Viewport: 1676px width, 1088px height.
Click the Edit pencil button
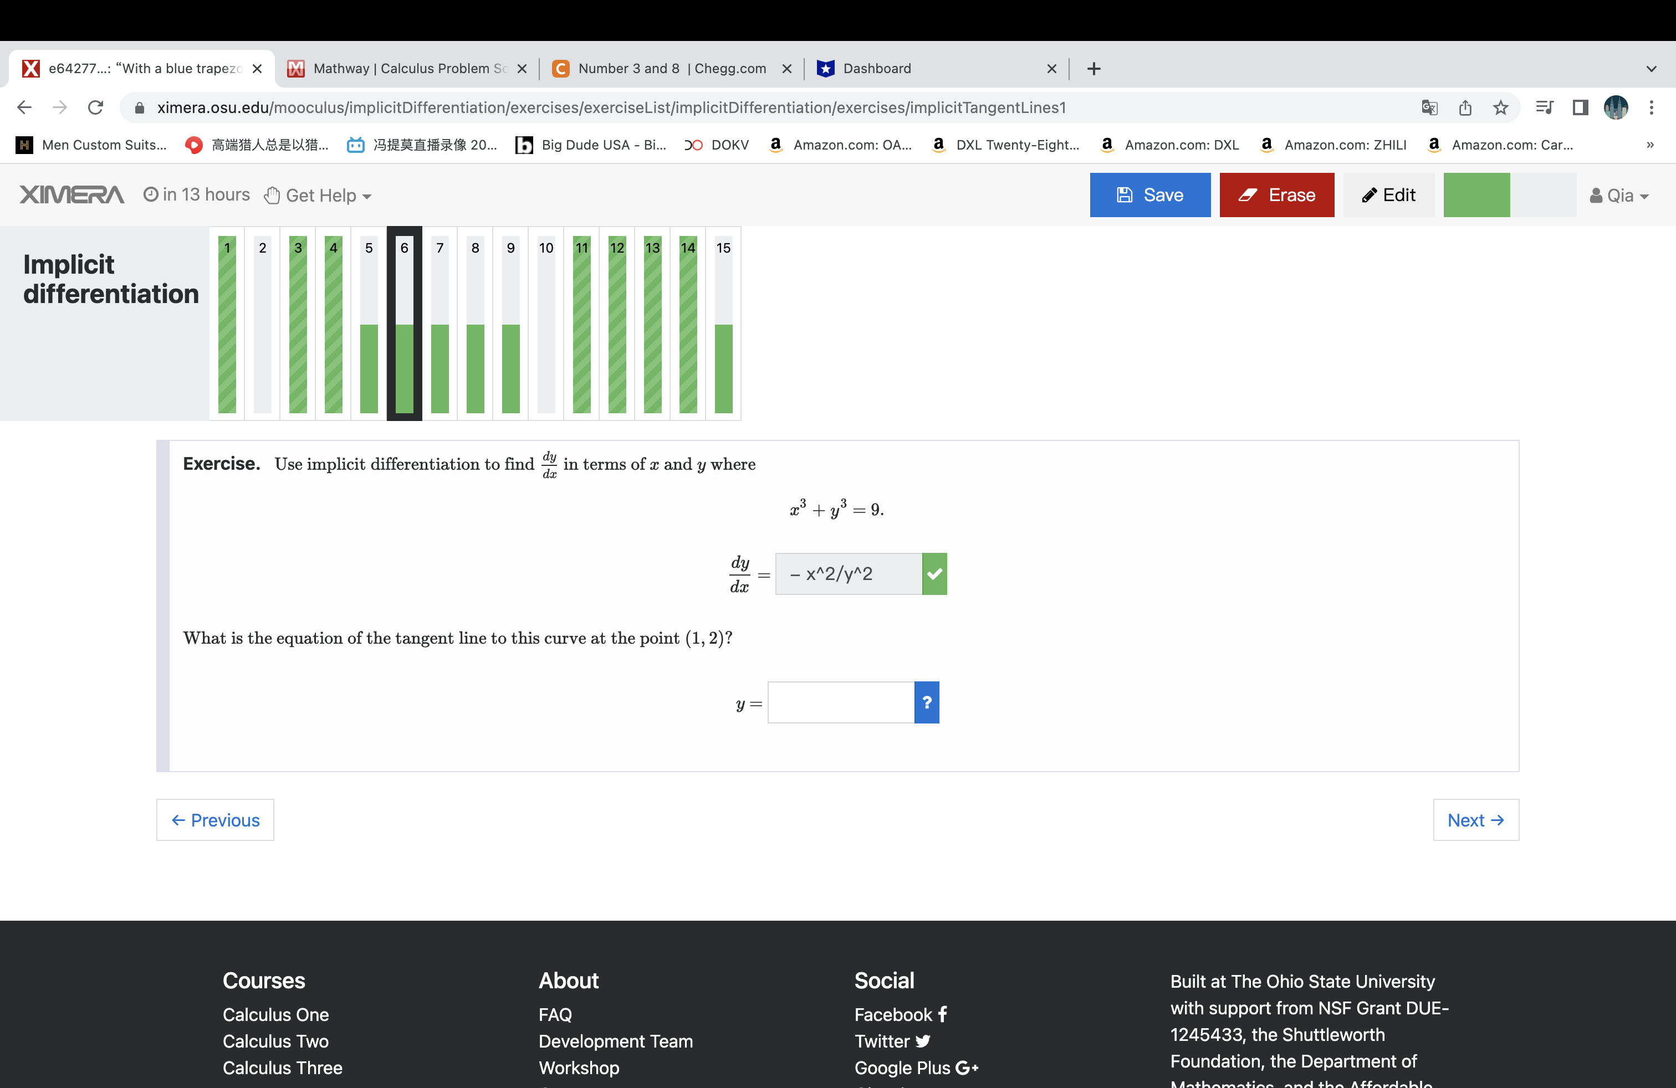point(1388,195)
